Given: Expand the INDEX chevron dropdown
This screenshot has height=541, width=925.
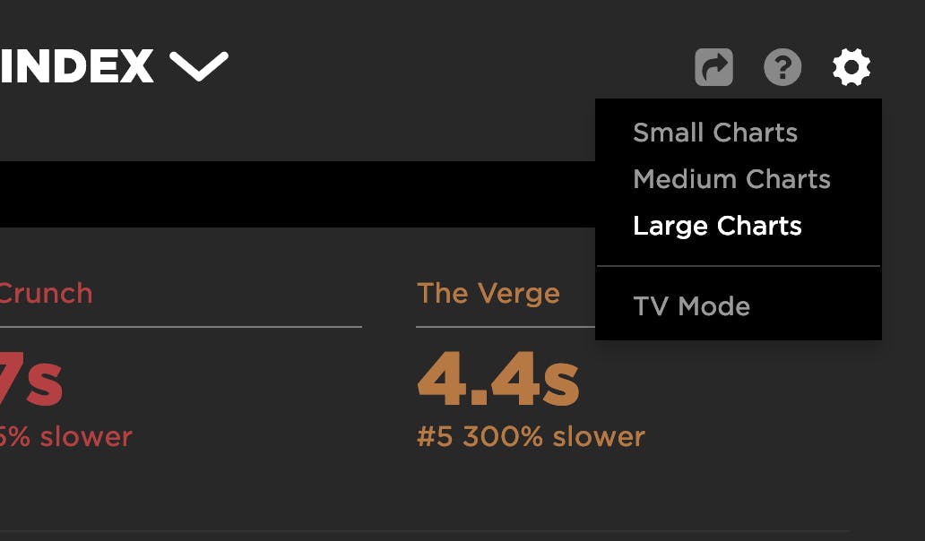Looking at the screenshot, I should [x=199, y=66].
